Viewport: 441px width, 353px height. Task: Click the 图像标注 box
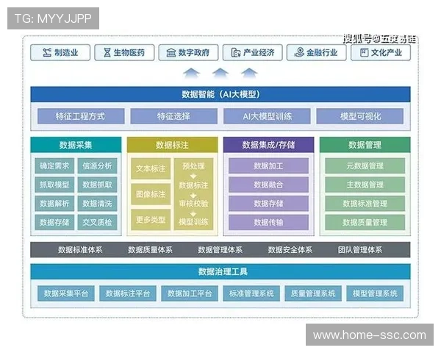coord(151,194)
